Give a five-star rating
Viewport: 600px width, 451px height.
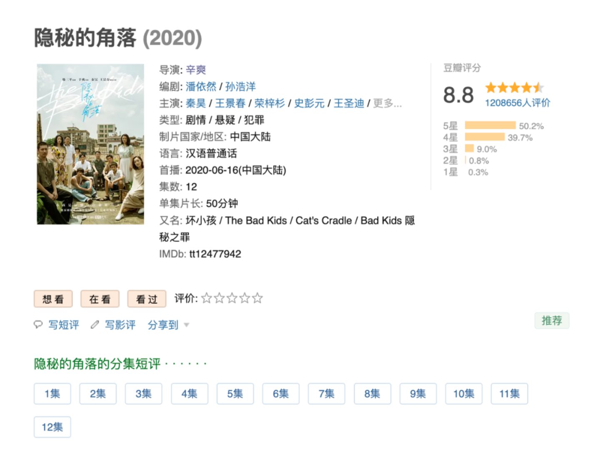pyautogui.click(x=257, y=298)
